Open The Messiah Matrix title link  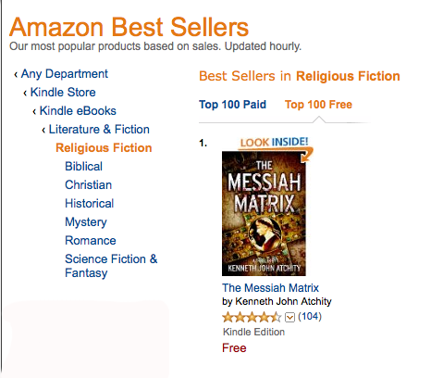pos(270,288)
